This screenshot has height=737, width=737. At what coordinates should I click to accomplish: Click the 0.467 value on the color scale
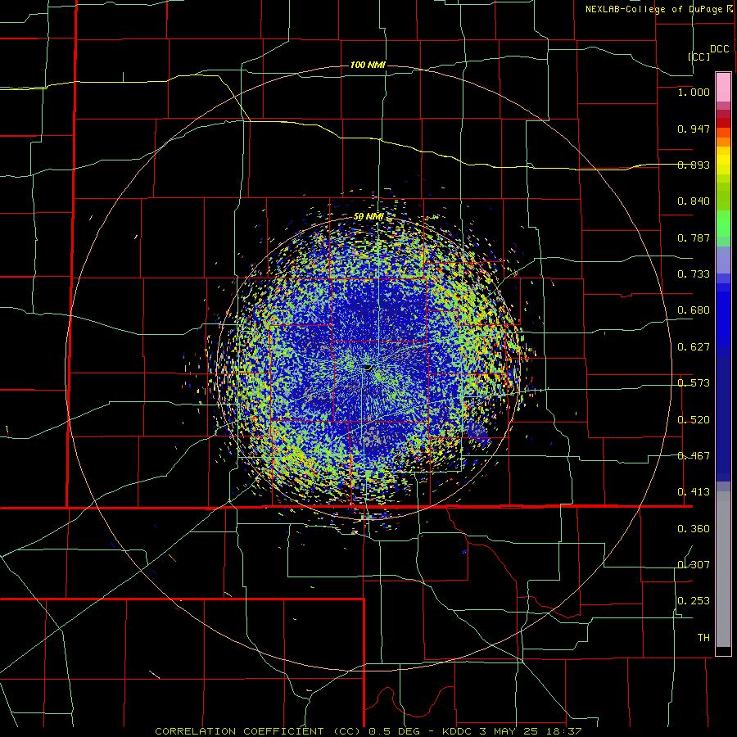[x=694, y=456]
